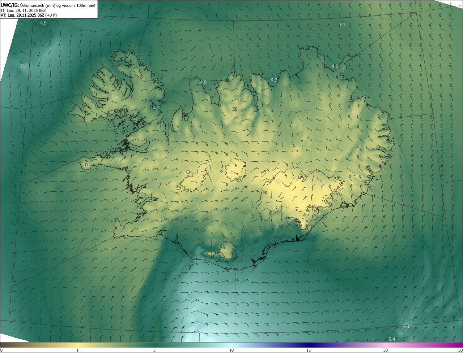Click the 7.0 value label on the map
Viewport: 463px width, 353px height.
tap(405, 327)
